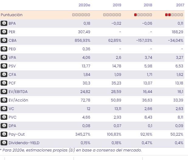Click the info icon for EV/EBITDA
This screenshot has width=188, height=160.
[x=4, y=91]
